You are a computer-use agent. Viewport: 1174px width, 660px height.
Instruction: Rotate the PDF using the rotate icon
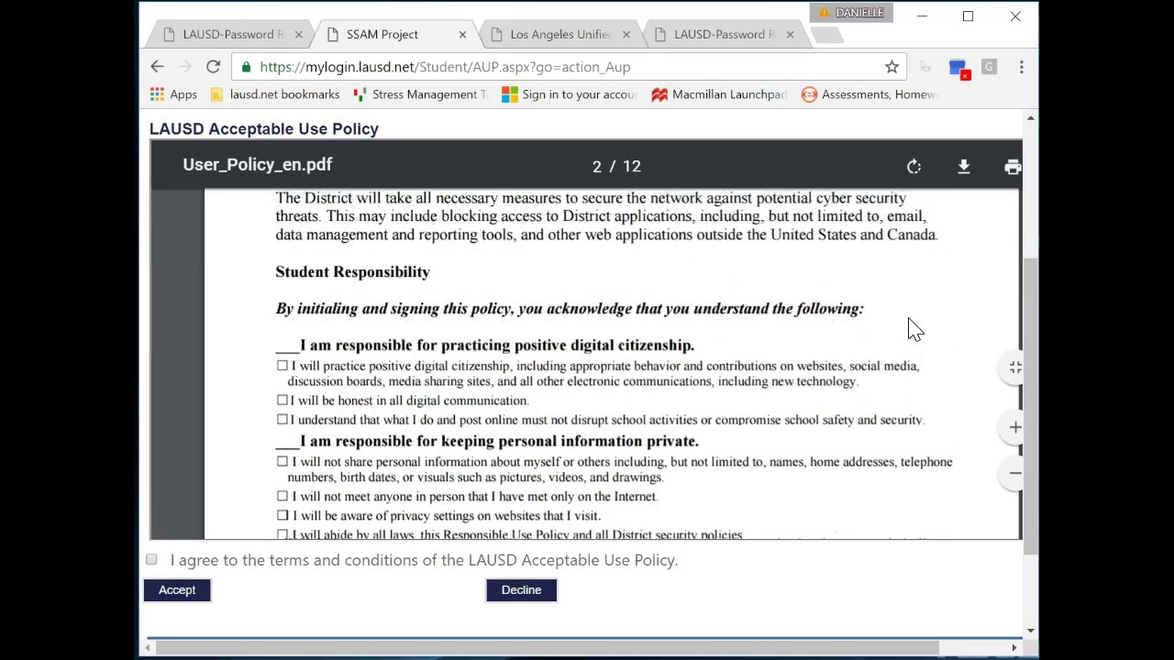tap(914, 167)
